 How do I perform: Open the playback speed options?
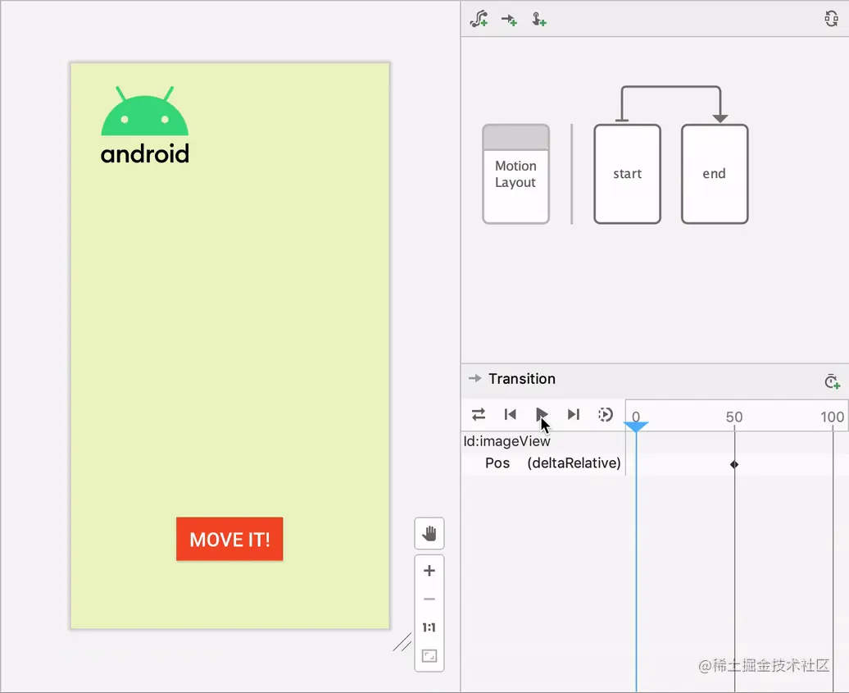click(x=606, y=414)
